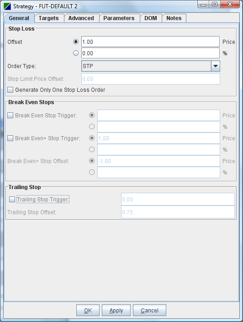Select the STP order type combo box
The height and width of the screenshot is (322, 243).
point(151,66)
